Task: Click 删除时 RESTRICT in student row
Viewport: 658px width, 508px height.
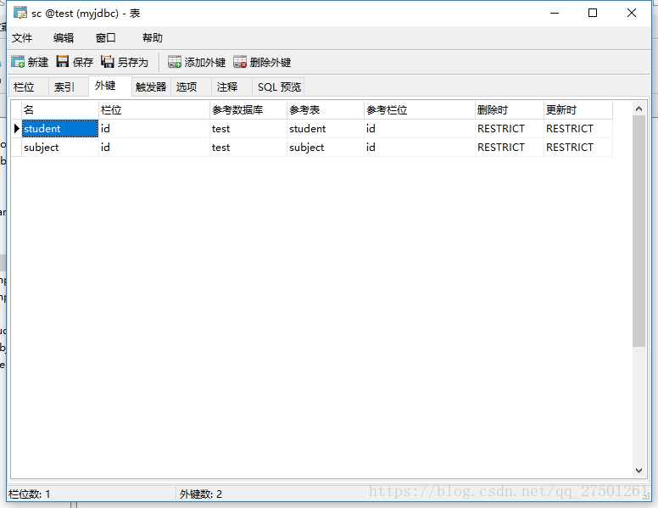Action: (x=509, y=128)
